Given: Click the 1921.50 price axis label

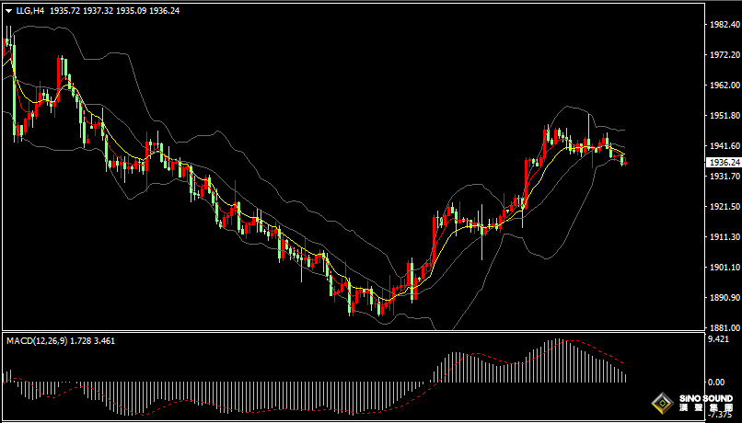Looking at the screenshot, I should [x=720, y=207].
